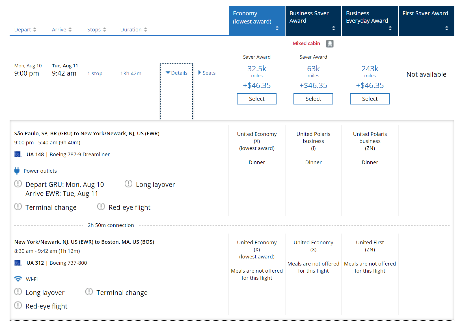The height and width of the screenshot is (323, 462).
Task: Click the United Polaris business (I) fare class
Action: tap(313, 141)
